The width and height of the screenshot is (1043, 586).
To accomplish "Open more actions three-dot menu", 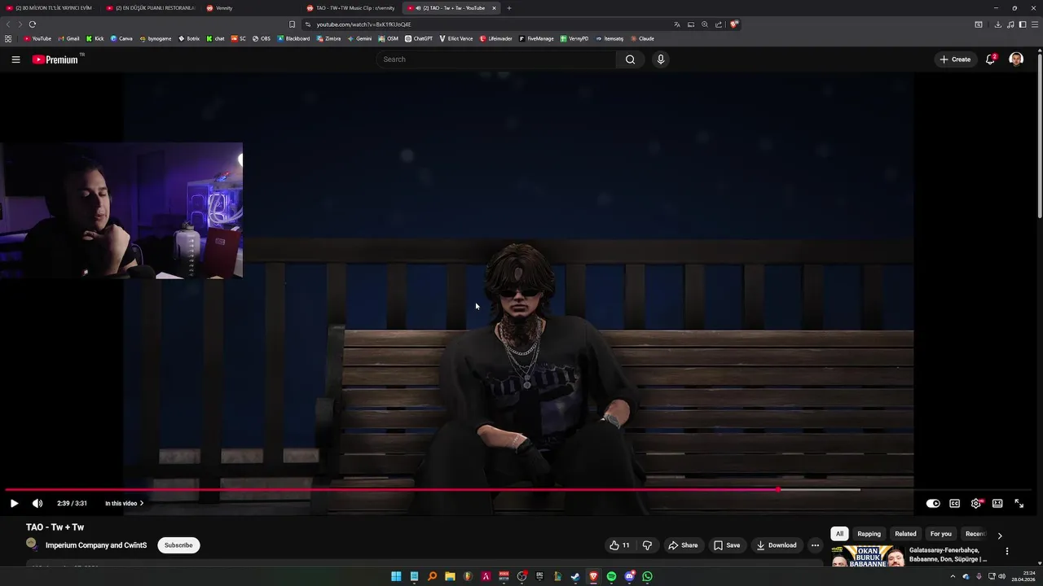I will point(815,545).
